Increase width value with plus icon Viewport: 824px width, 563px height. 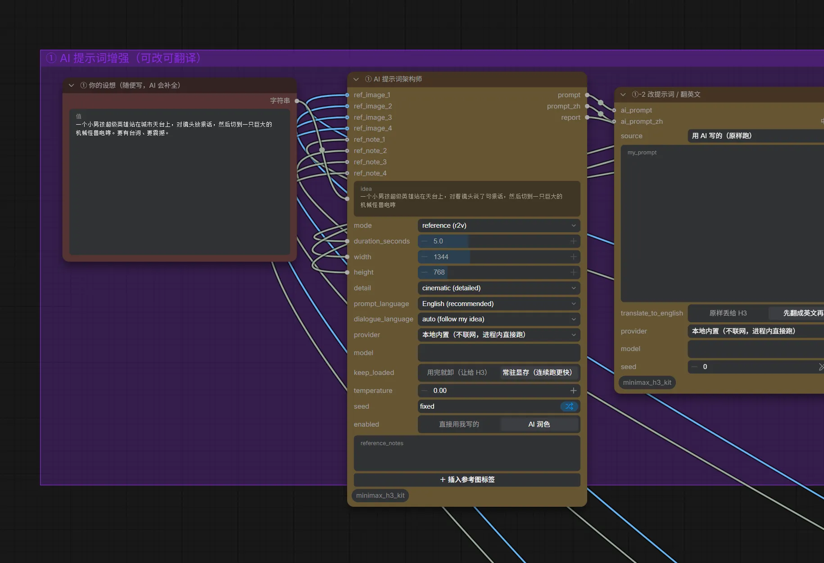point(573,257)
